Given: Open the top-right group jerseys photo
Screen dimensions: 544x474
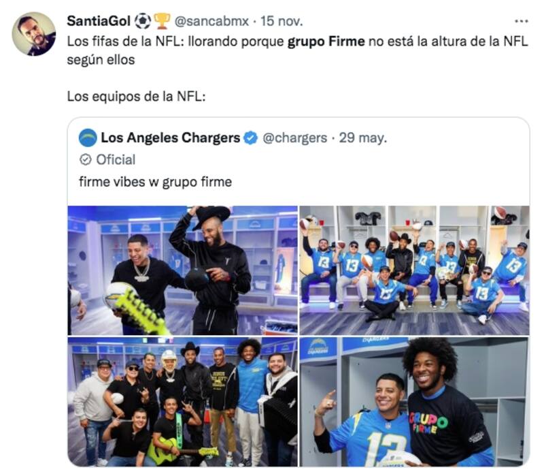Looking at the screenshot, I should (414, 270).
